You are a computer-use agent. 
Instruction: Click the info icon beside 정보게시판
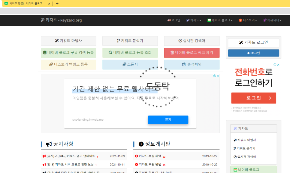141,144
